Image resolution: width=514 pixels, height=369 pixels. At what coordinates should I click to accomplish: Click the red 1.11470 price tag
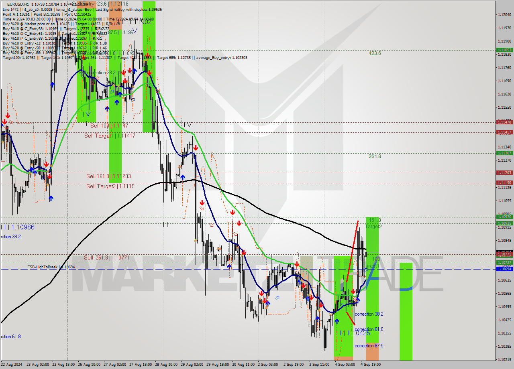tap(504, 122)
